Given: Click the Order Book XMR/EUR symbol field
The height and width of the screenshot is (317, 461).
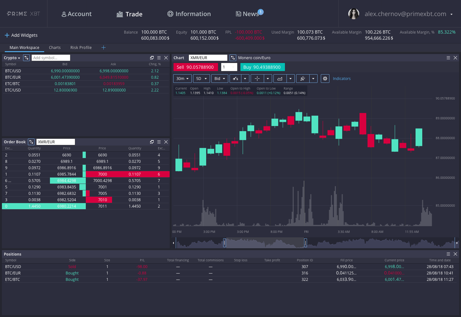Looking at the screenshot, I should coord(56,142).
